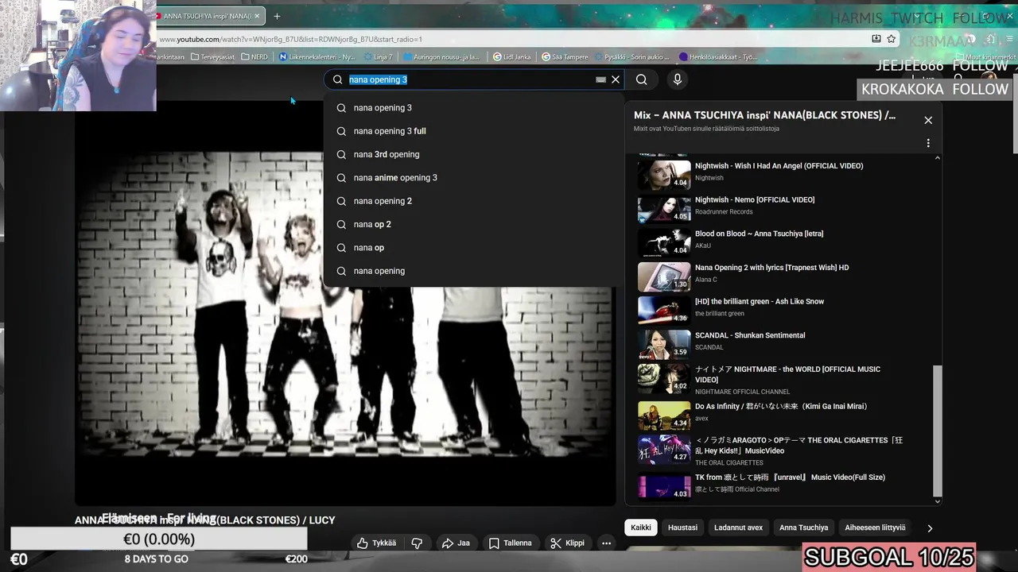Screen dimensions: 1018x572
Task: Select suggestion 'nana op 2'
Action: [x=473, y=224]
